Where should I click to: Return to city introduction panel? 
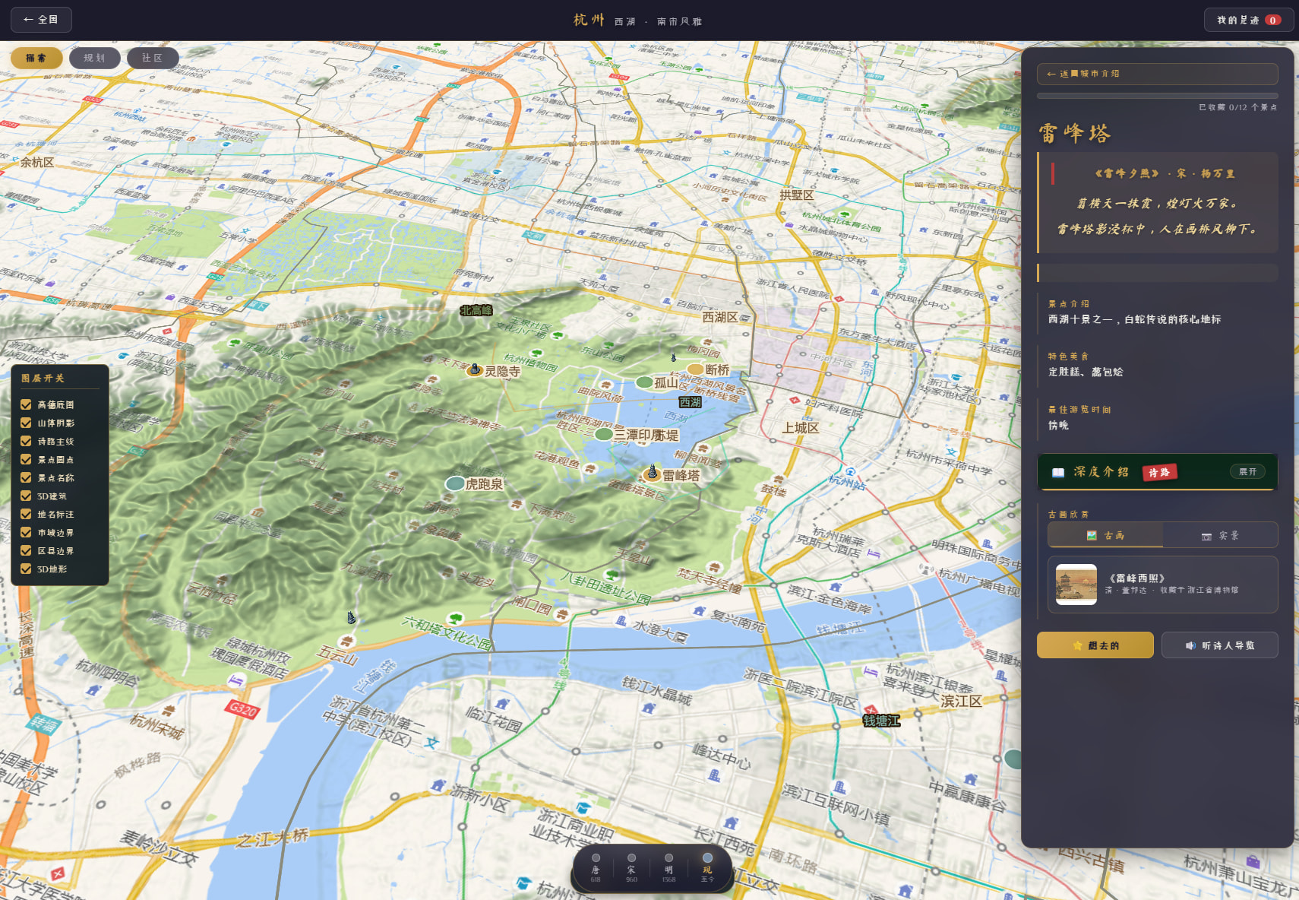(1157, 74)
